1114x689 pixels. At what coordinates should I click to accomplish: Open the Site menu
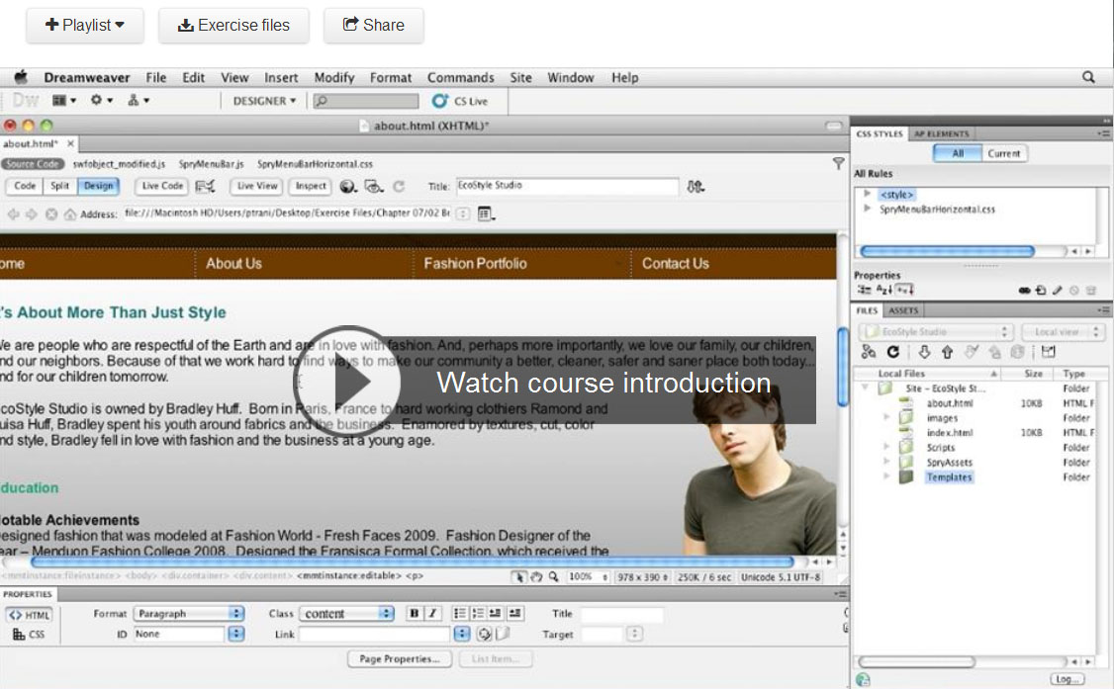[520, 77]
